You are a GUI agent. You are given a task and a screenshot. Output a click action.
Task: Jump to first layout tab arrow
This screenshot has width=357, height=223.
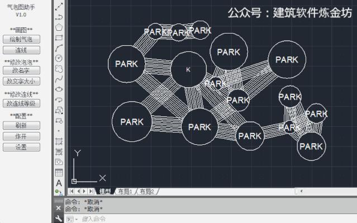click(x=72, y=191)
